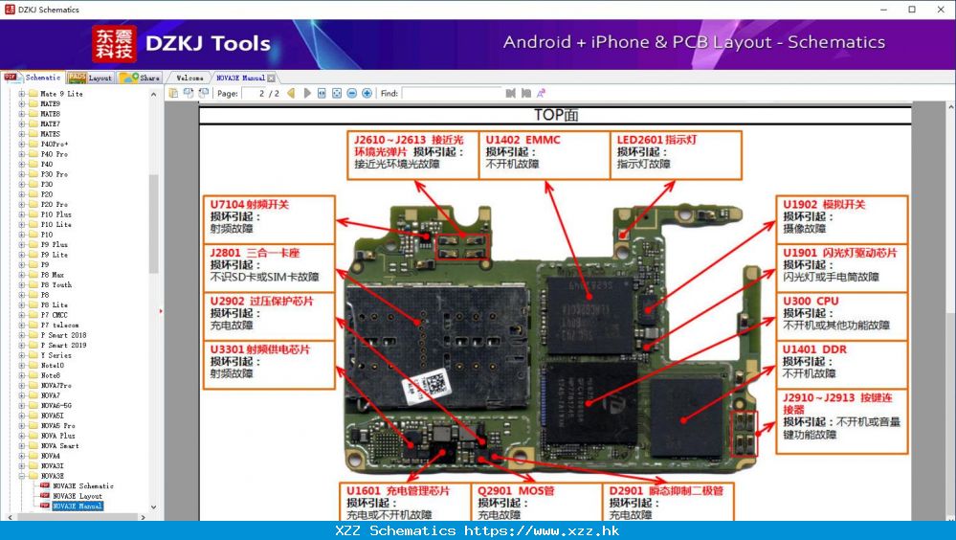Image resolution: width=956 pixels, height=540 pixels.
Task: Open the NOVA3E Schematic PDF file
Action: (83, 485)
